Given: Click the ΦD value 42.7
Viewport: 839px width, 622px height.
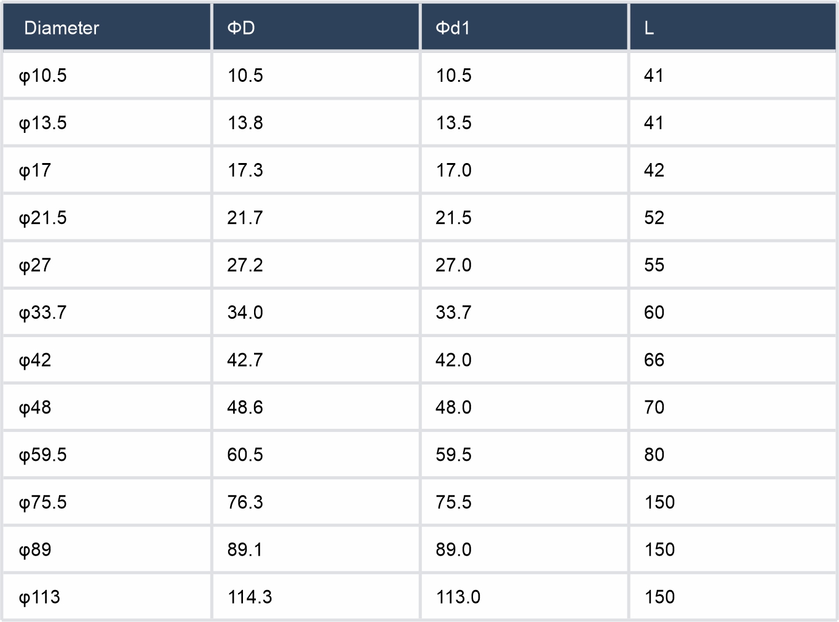Looking at the screenshot, I should pos(245,360).
